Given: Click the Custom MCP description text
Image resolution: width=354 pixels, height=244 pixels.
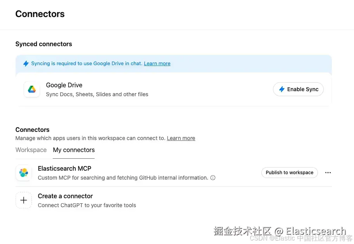Looking at the screenshot, I should pyautogui.click(x=123, y=178).
